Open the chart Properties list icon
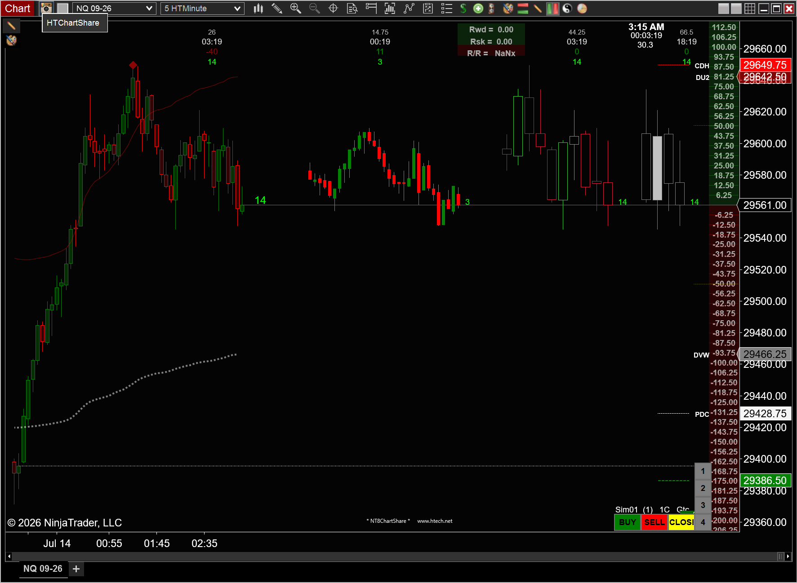This screenshot has height=583, width=797. pyautogui.click(x=446, y=8)
